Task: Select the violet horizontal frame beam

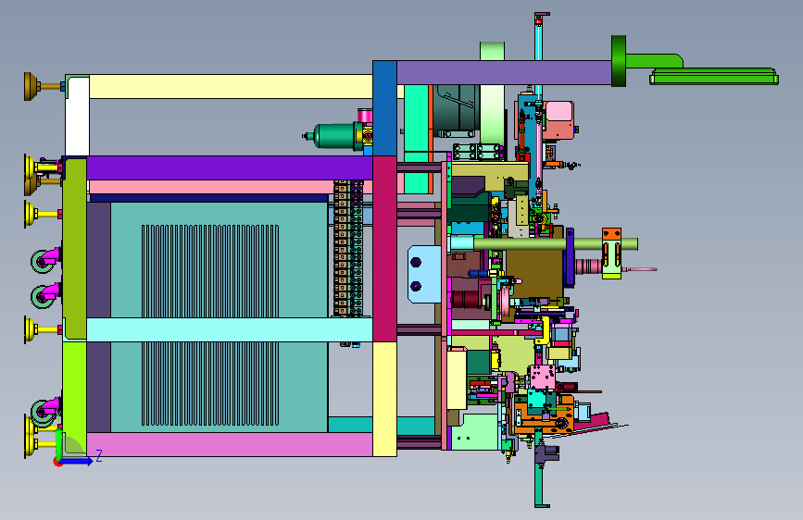Action: 230,167
